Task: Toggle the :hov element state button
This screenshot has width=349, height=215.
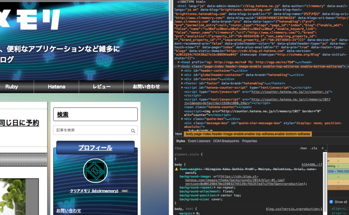Action: point(303,148)
